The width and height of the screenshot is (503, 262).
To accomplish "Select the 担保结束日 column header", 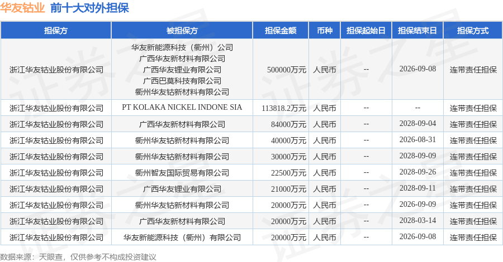I will [x=417, y=31].
